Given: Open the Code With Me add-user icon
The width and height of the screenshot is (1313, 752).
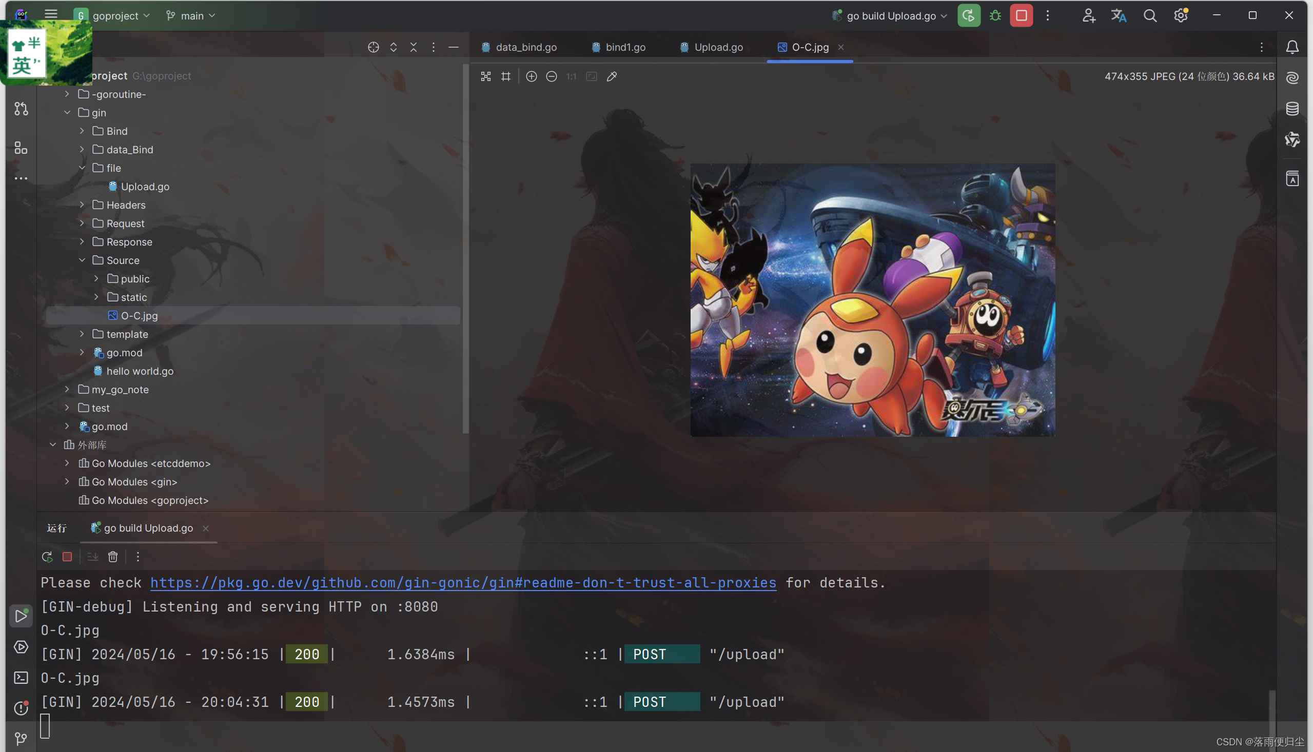Looking at the screenshot, I should [1089, 15].
